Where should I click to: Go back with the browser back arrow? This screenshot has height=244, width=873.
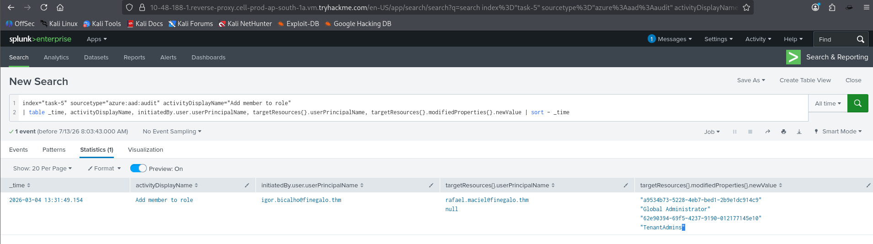(x=11, y=7)
